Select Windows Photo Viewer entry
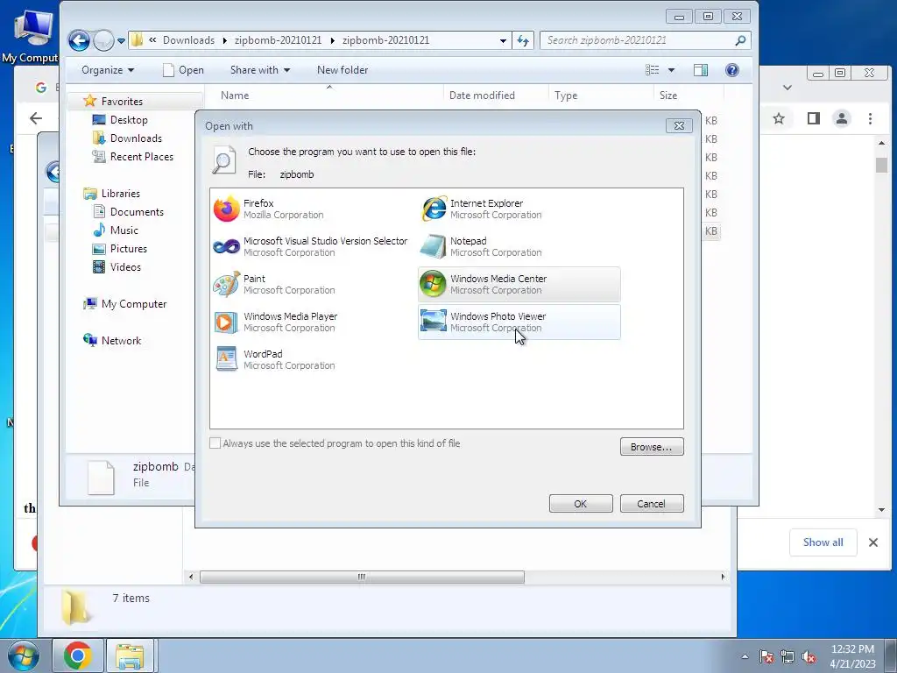Viewport: 897px width, 673px height. click(519, 322)
